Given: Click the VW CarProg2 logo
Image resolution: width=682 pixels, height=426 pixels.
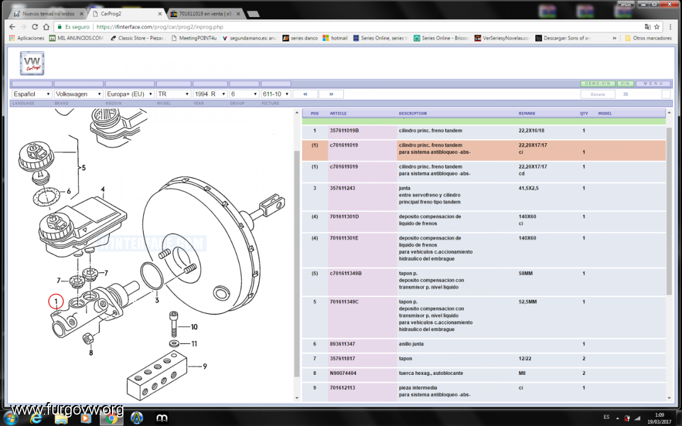Looking at the screenshot, I should point(32,62).
